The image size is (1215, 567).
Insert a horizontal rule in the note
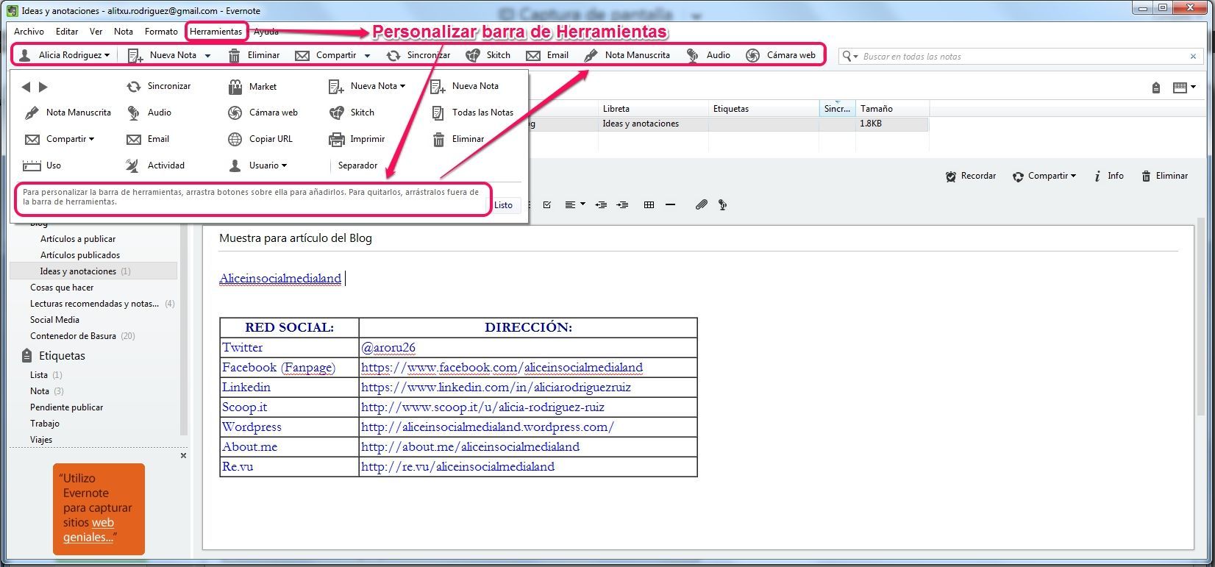tap(670, 205)
